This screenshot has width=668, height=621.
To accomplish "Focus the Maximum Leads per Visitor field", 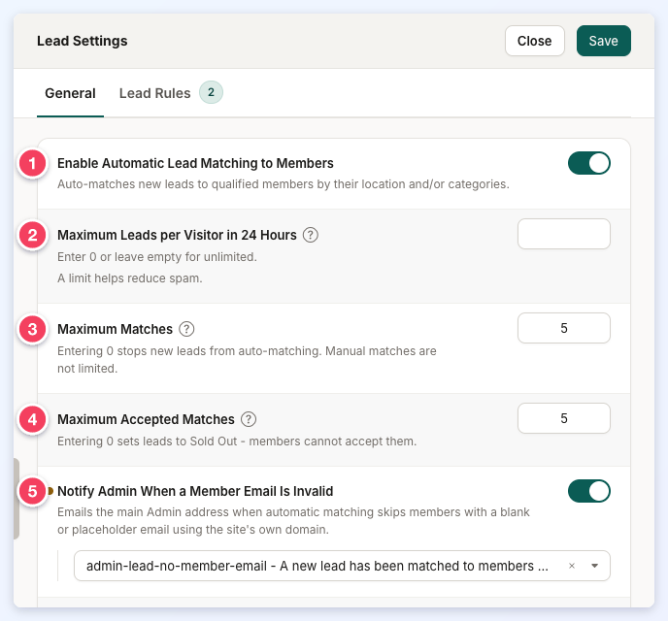I will point(563,234).
